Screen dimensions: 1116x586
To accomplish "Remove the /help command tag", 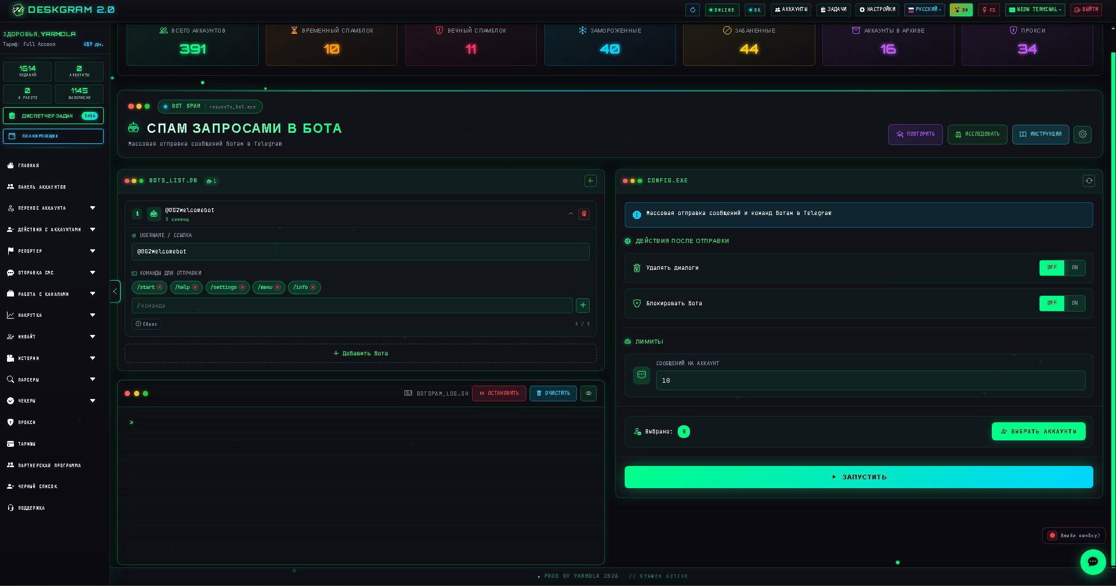I will tap(195, 287).
